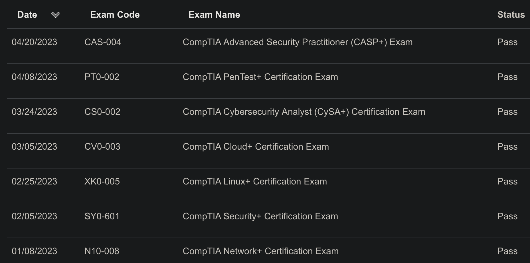Viewport: 530px width, 263px height.
Task: Click the Pass status for SY0-601
Action: coord(507,216)
